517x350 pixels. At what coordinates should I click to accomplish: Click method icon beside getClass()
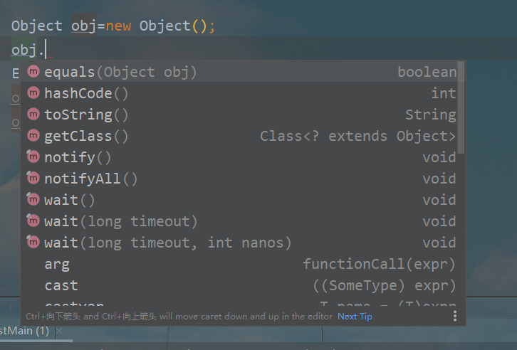[33, 135]
